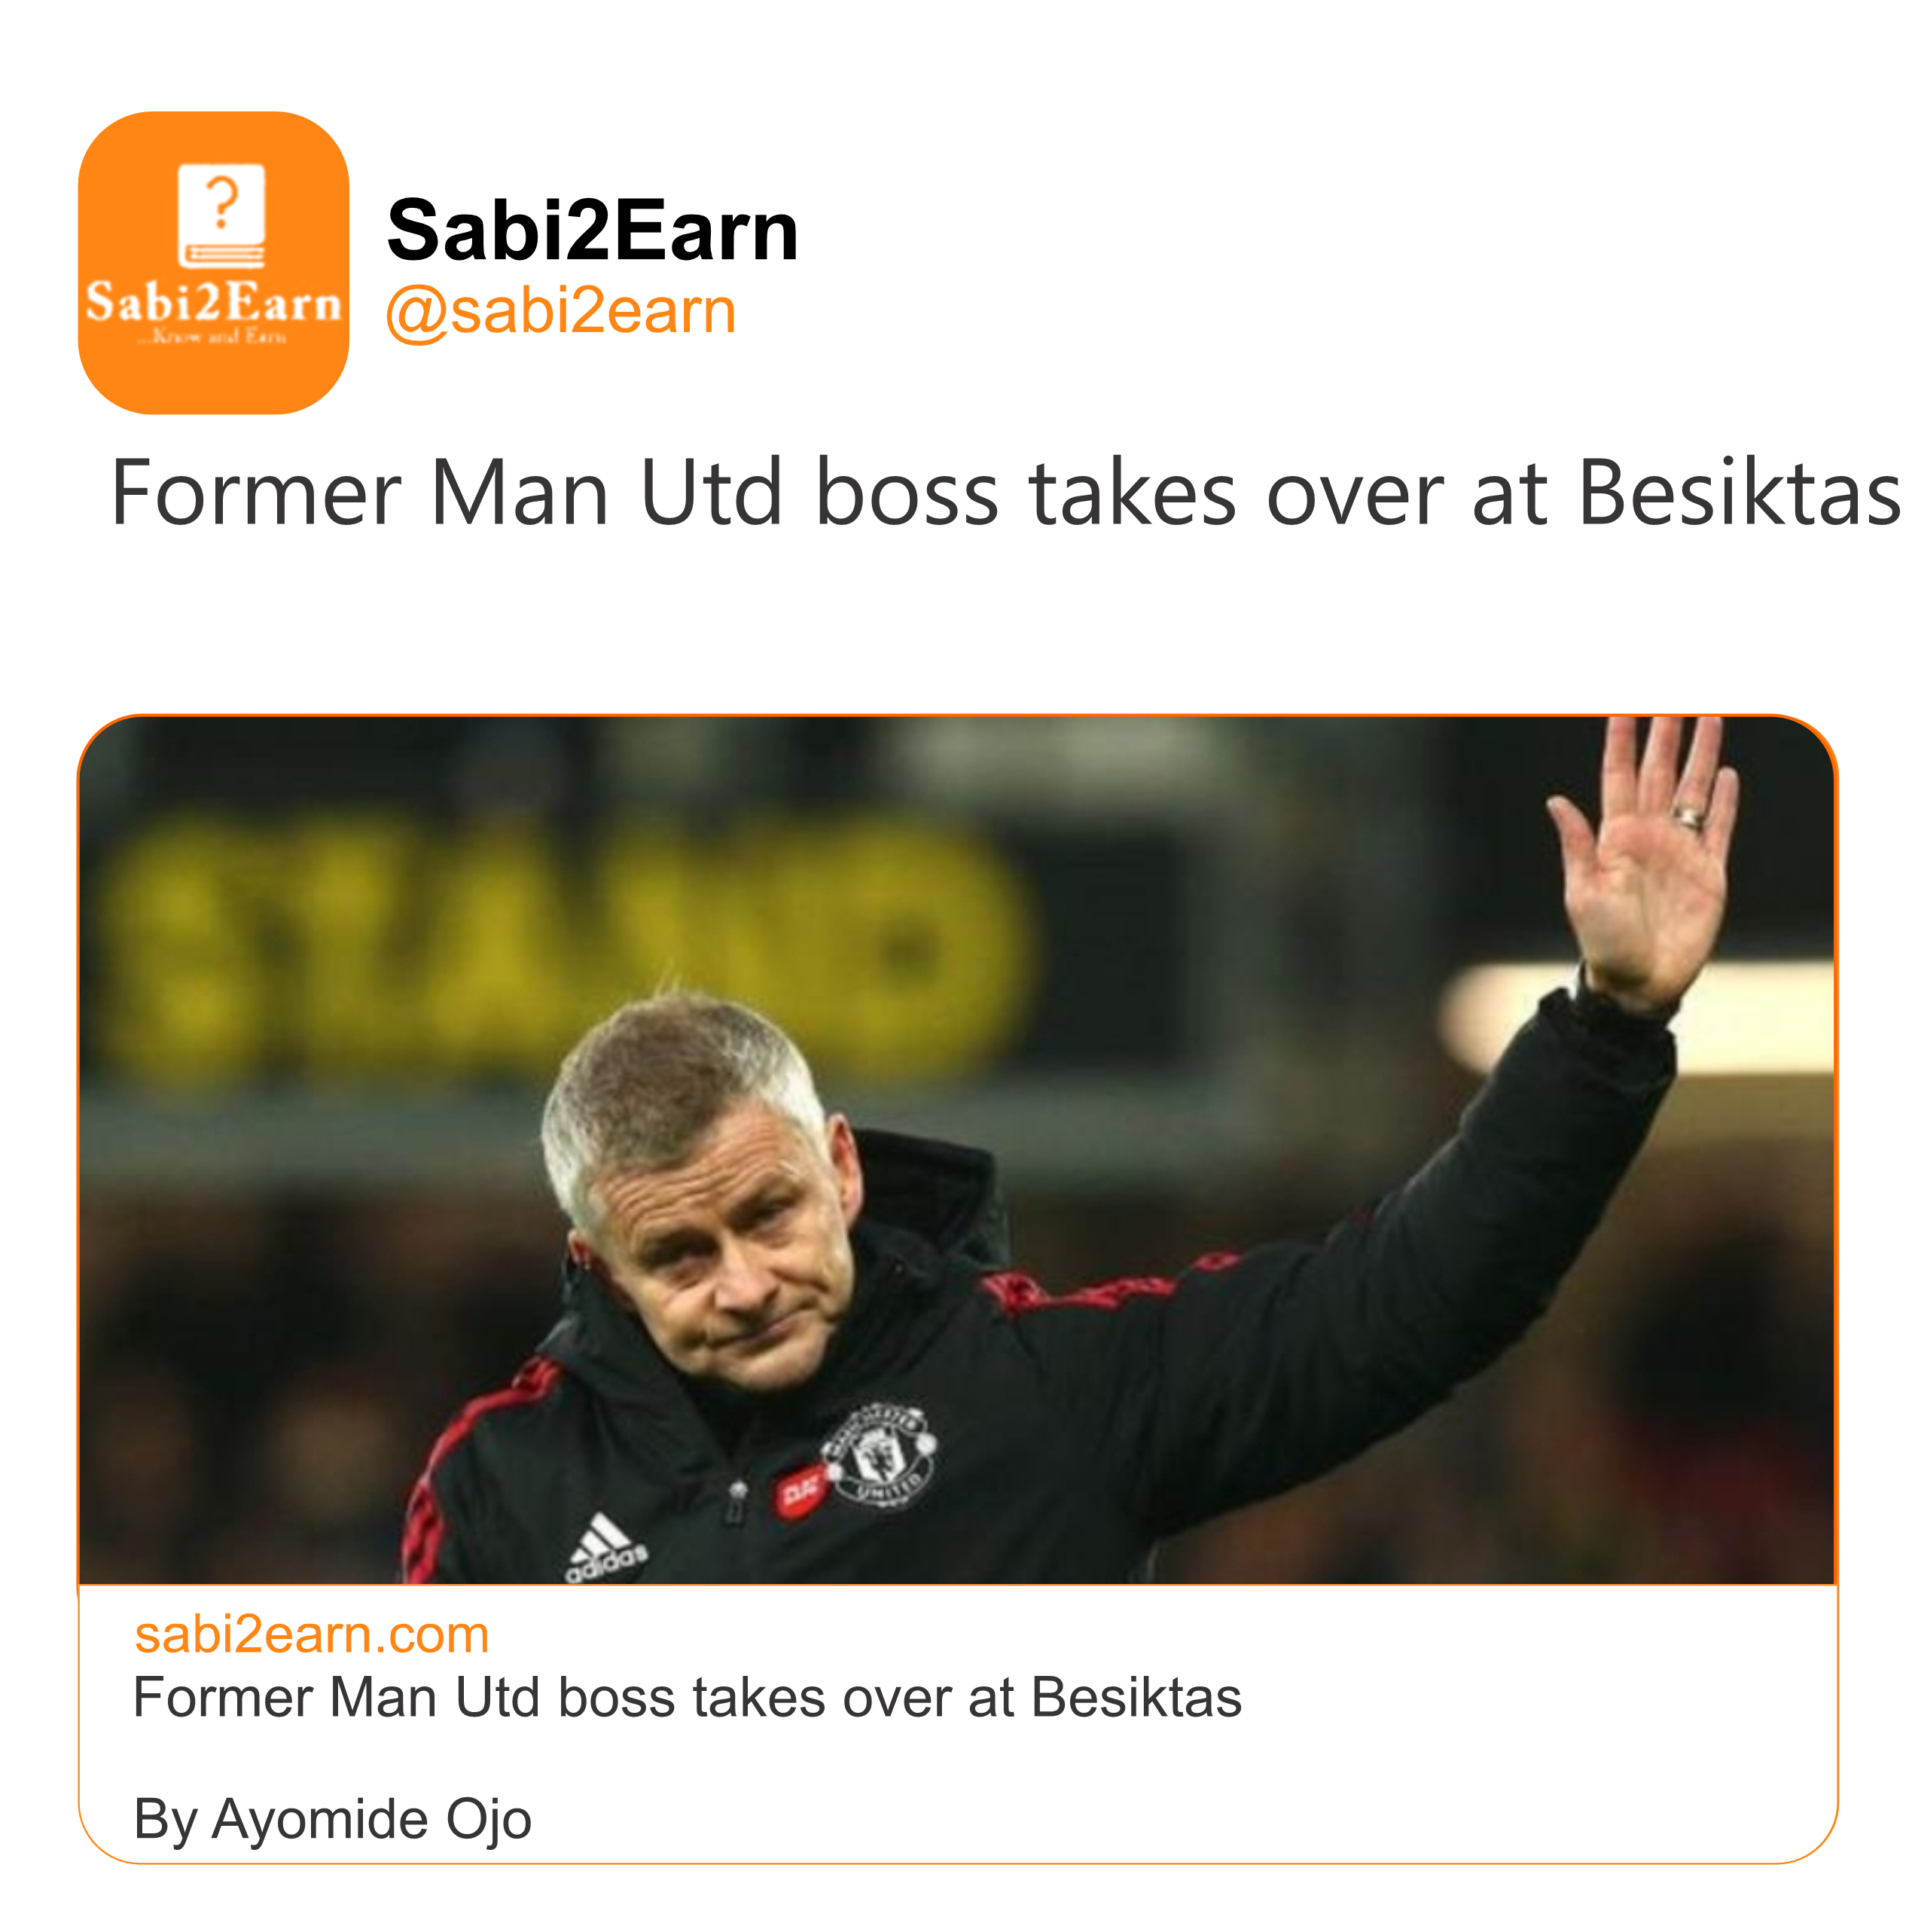
Task: Click the white Sabi2Earn wordmark inside the logo
Action: (213, 303)
